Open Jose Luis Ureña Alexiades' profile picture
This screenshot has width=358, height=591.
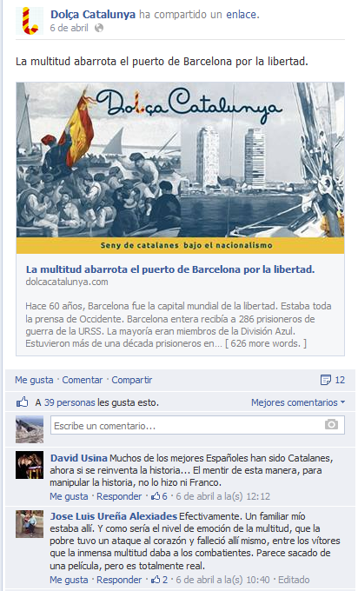click(x=30, y=524)
